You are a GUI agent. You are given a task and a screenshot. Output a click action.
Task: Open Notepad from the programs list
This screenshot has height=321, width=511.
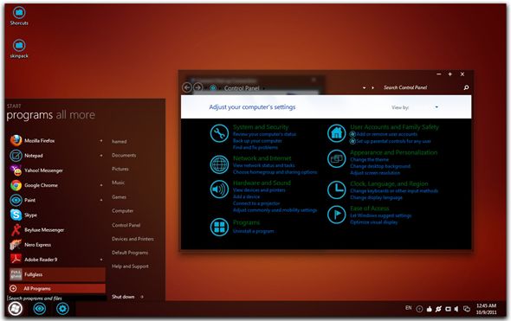tap(56, 156)
